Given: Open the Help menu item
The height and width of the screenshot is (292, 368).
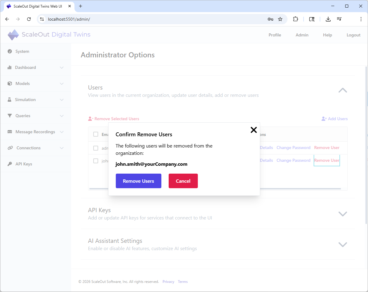Looking at the screenshot, I should point(328,35).
